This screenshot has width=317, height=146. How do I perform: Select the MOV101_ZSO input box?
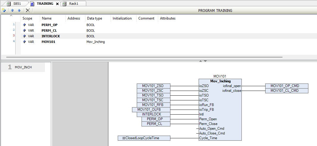click(x=153, y=86)
